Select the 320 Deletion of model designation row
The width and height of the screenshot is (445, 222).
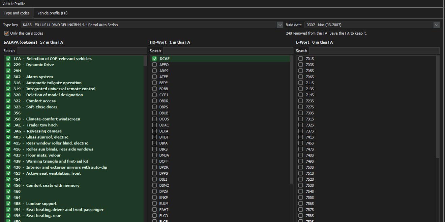click(74, 95)
